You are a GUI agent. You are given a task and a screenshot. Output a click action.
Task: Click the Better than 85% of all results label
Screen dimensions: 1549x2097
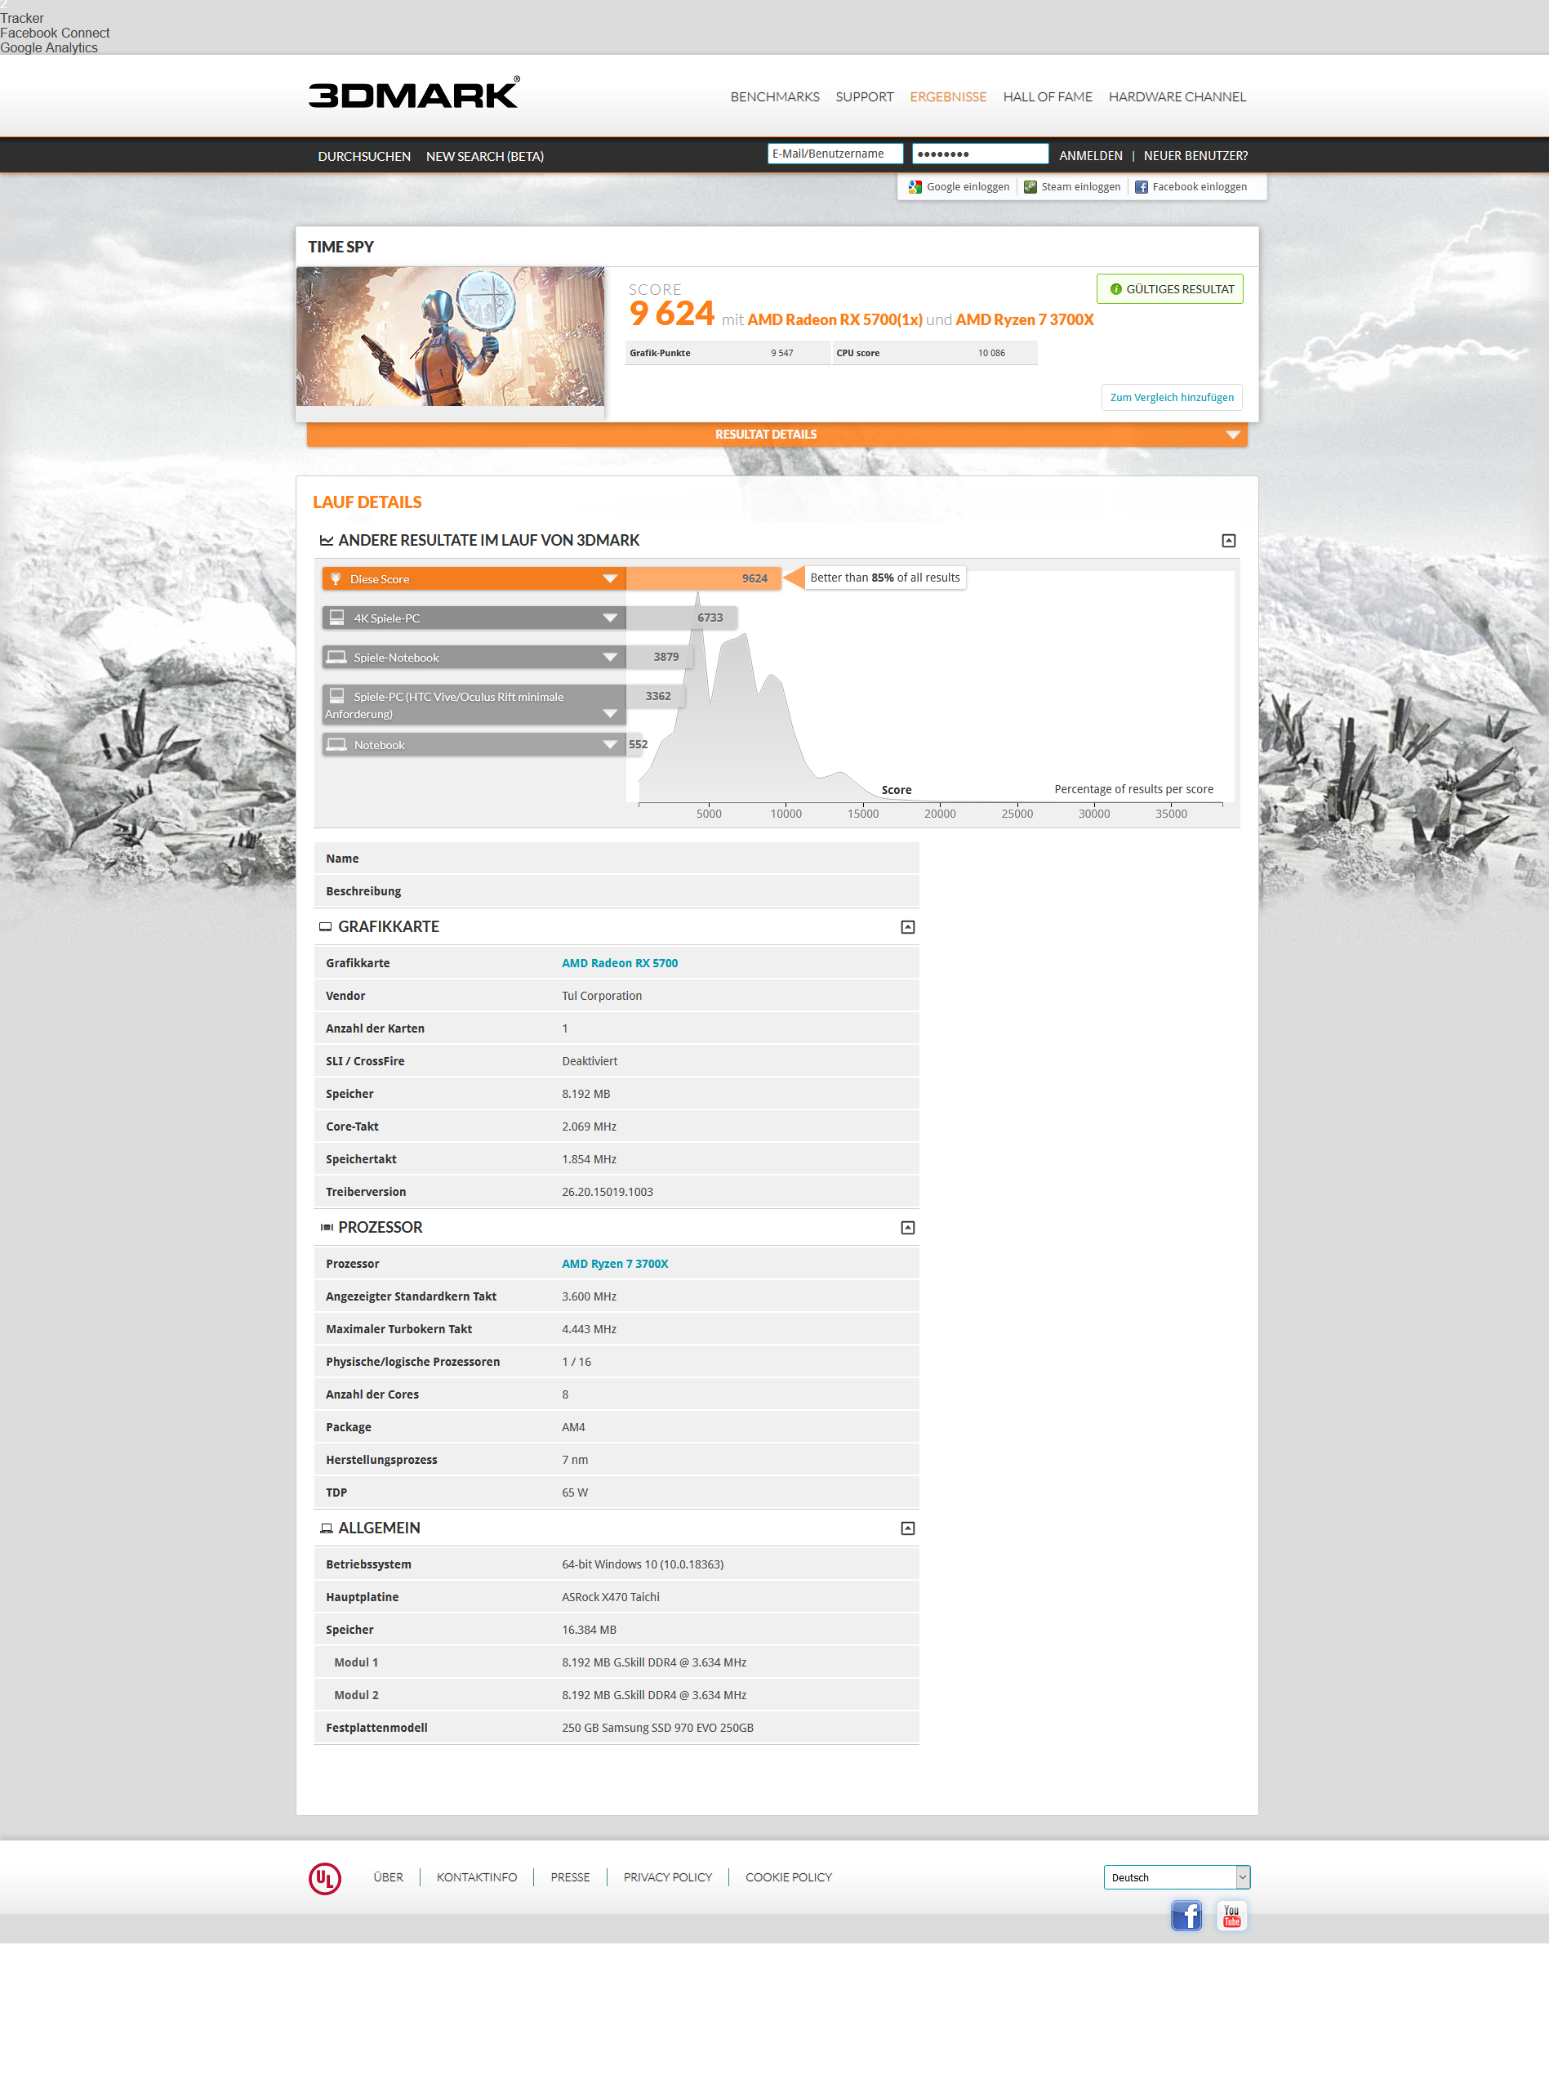[x=885, y=578]
